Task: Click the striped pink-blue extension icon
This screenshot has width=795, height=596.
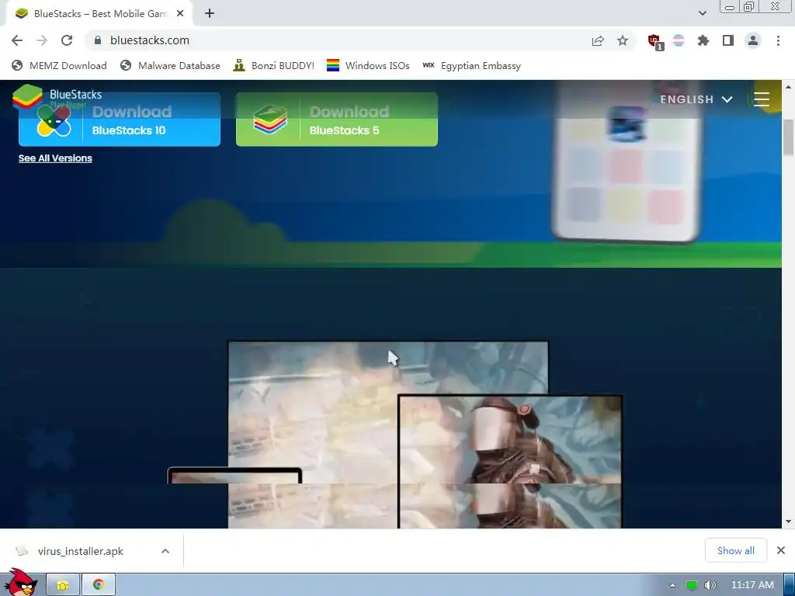Action: tap(679, 40)
